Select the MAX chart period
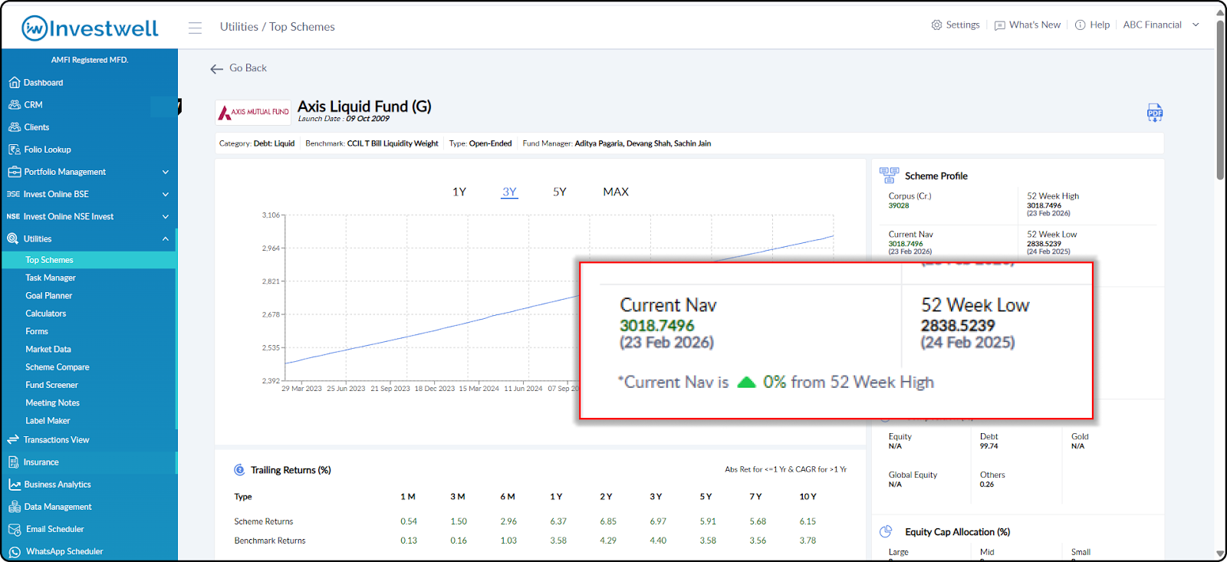The height and width of the screenshot is (562, 1227). (616, 192)
